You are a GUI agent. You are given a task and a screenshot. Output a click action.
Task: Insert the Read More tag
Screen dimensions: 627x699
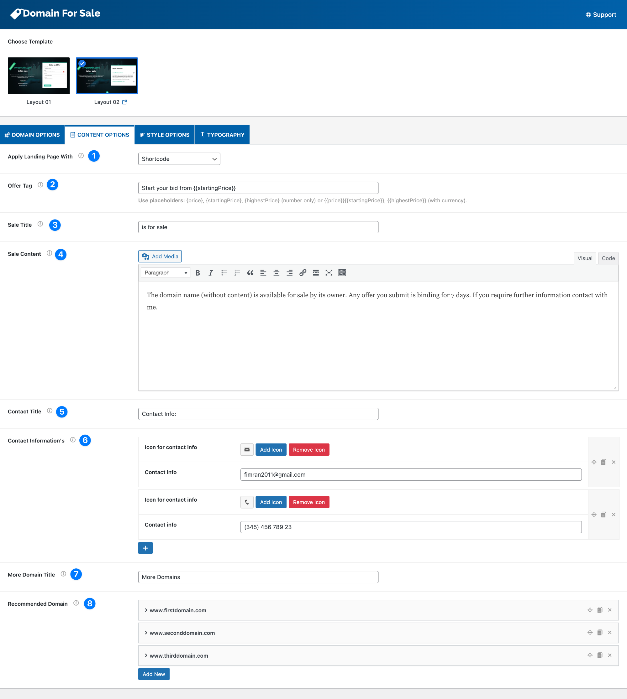pos(316,272)
